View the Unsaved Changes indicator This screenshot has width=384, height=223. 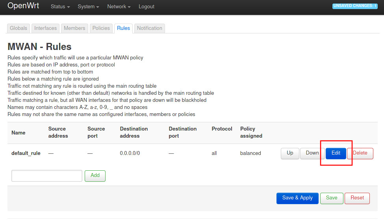click(x=354, y=6)
